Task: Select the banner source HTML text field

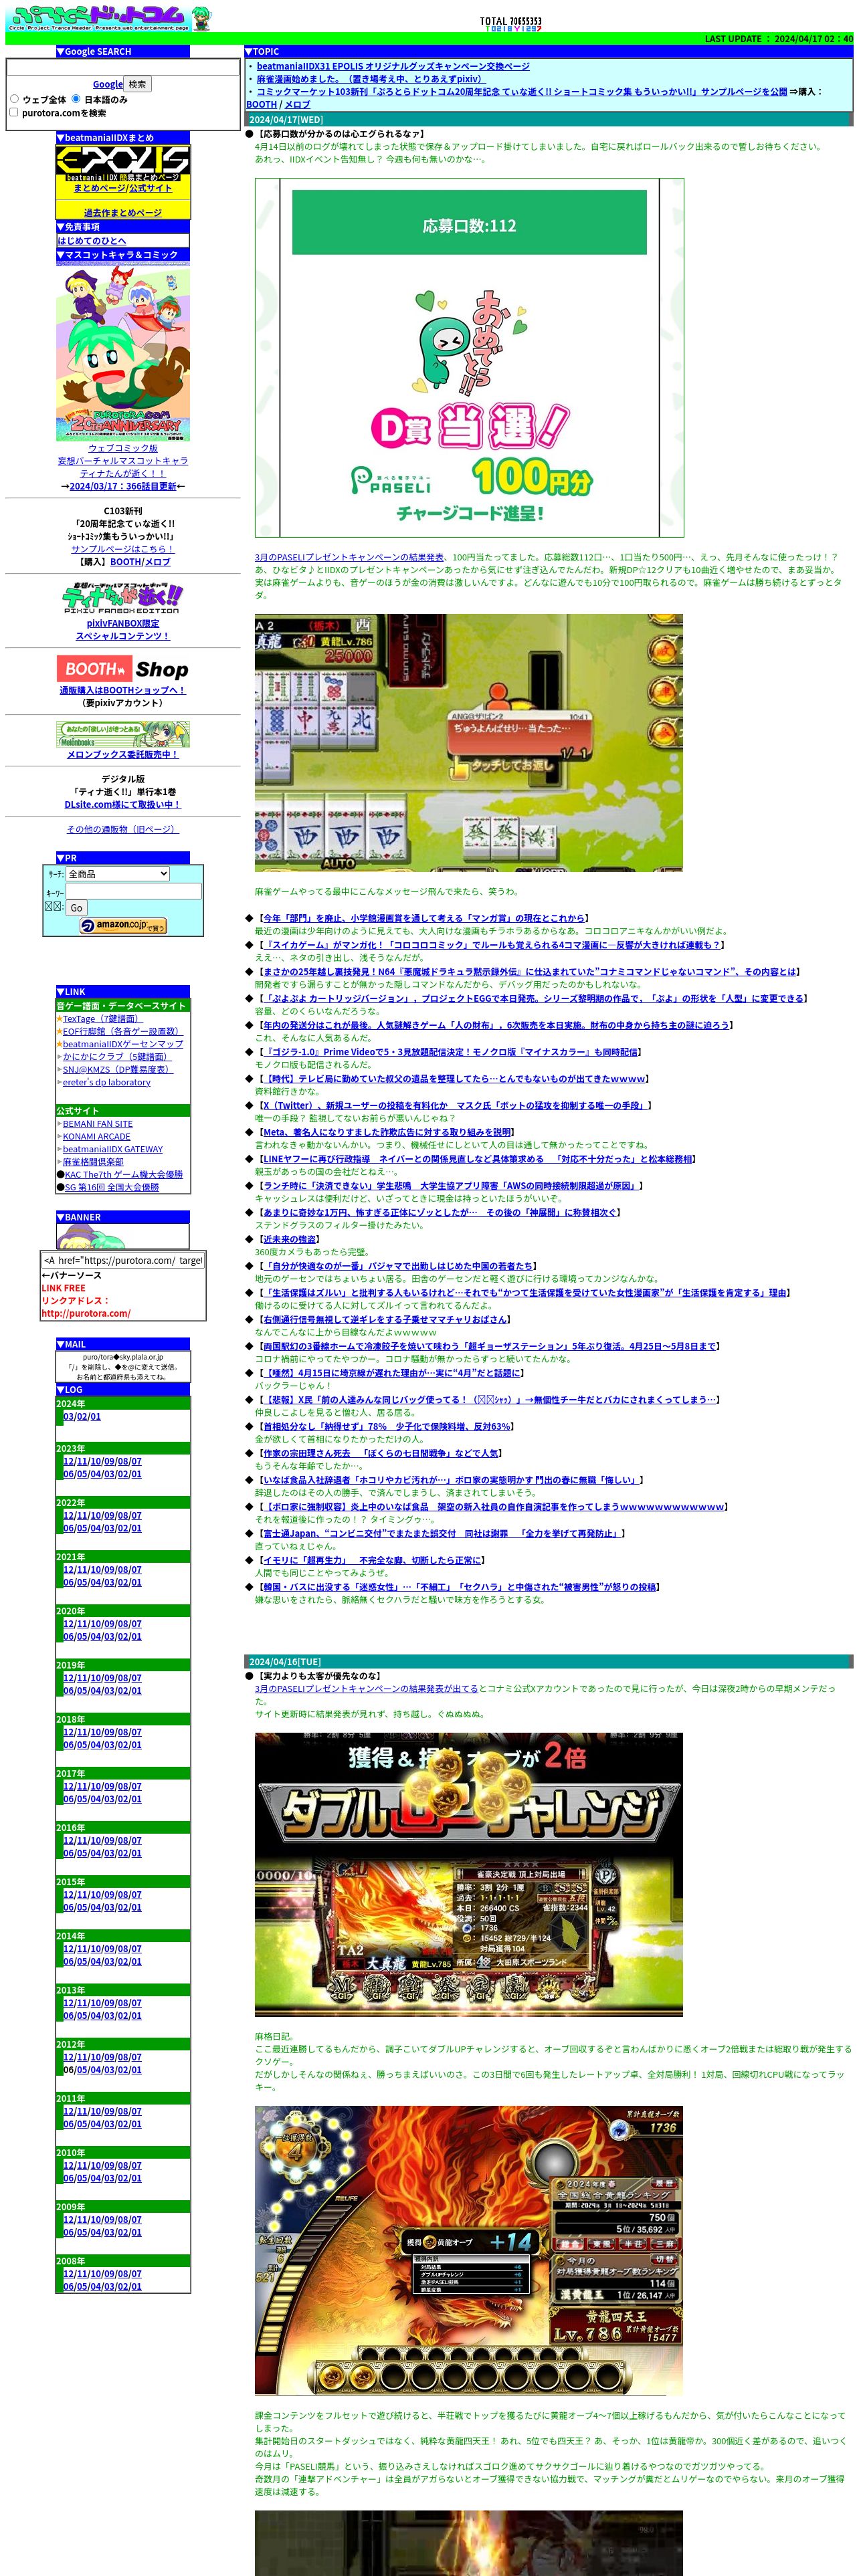Action: click(122, 1260)
